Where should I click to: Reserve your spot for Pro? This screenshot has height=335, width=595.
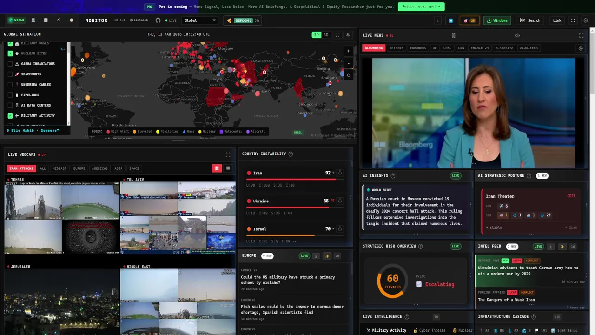(x=421, y=7)
